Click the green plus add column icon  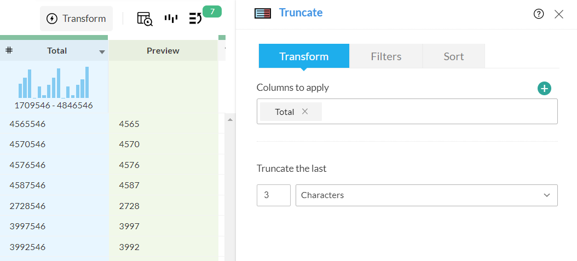click(544, 88)
